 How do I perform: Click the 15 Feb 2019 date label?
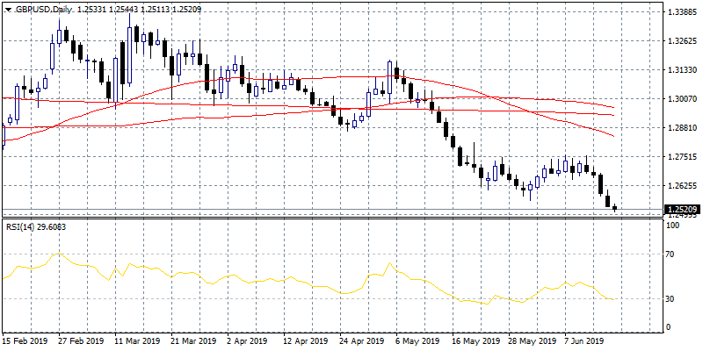[x=24, y=340]
